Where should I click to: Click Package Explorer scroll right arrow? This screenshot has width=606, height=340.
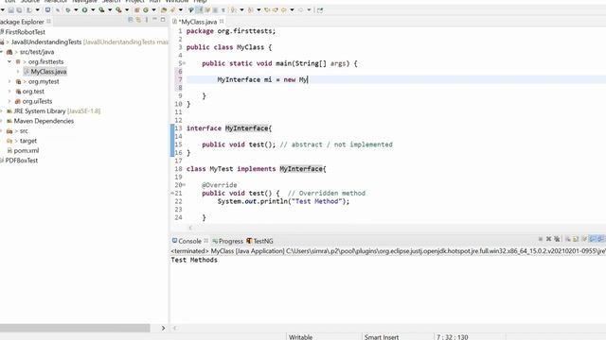coord(163,328)
